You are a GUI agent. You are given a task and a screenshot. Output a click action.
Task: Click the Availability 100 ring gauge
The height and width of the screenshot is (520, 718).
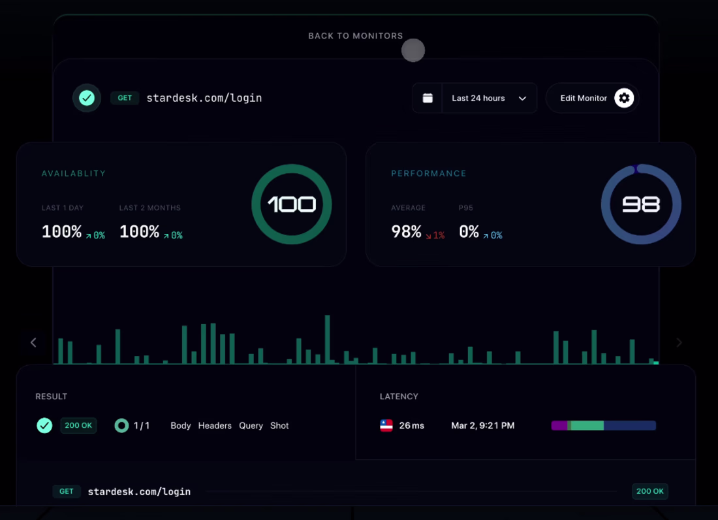292,204
